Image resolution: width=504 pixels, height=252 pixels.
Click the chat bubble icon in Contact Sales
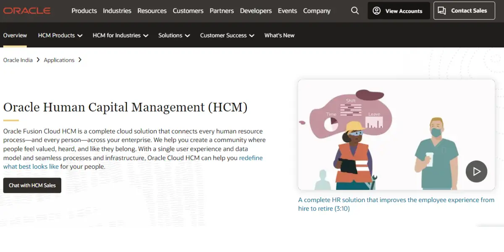pos(442,11)
